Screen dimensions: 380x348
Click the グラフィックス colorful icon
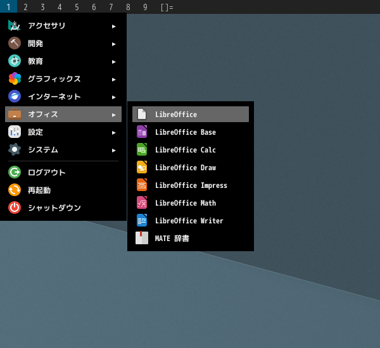coord(15,79)
